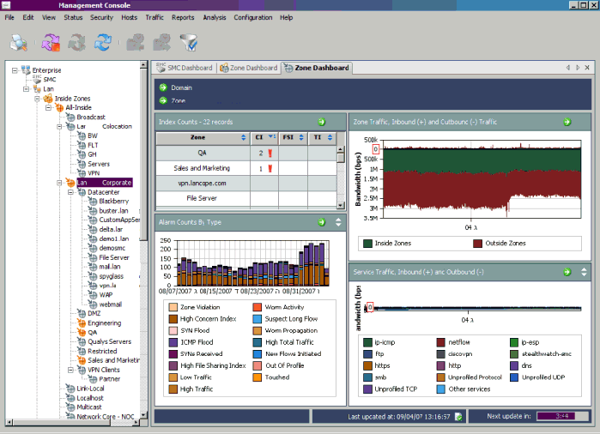Click the ICMP Flood legend swatch
Screen dimensions: 600x434
click(x=173, y=342)
